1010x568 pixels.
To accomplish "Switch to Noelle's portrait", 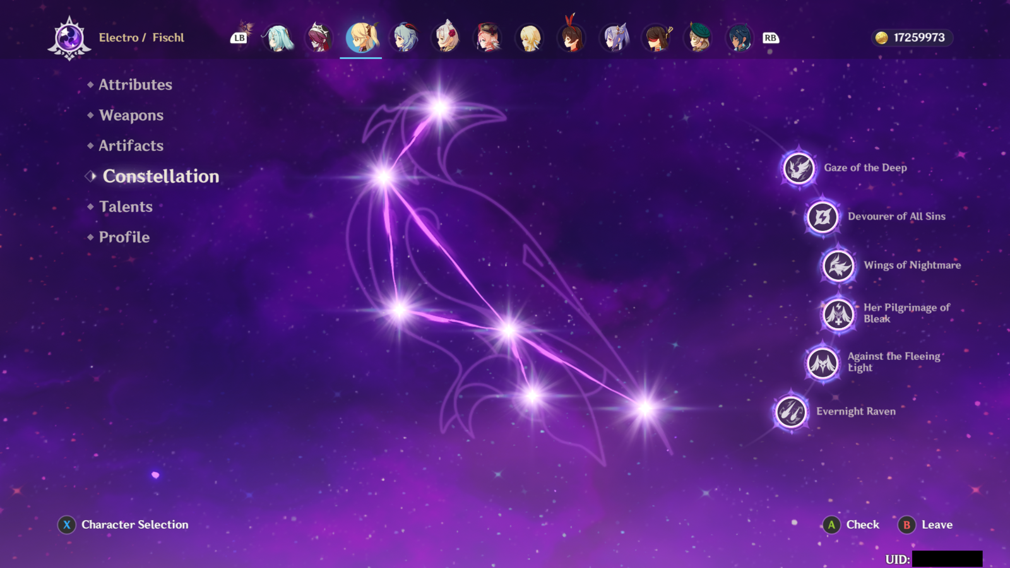I will click(x=446, y=38).
